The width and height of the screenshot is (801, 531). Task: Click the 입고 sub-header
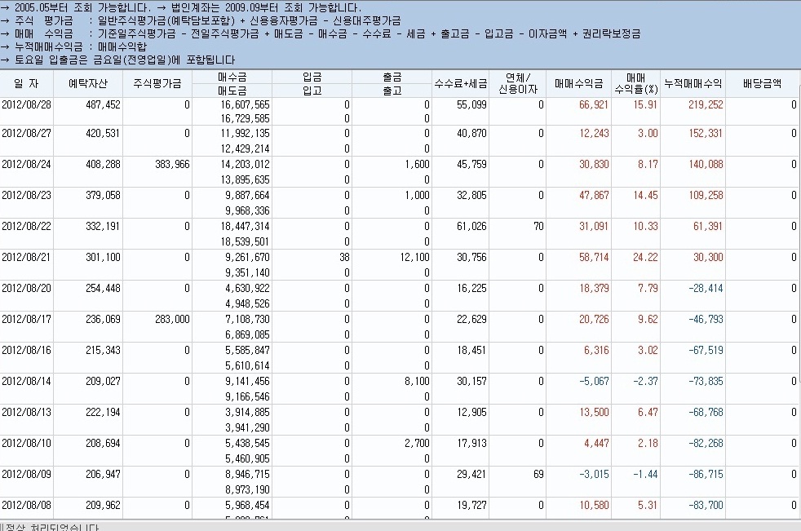coord(312,91)
